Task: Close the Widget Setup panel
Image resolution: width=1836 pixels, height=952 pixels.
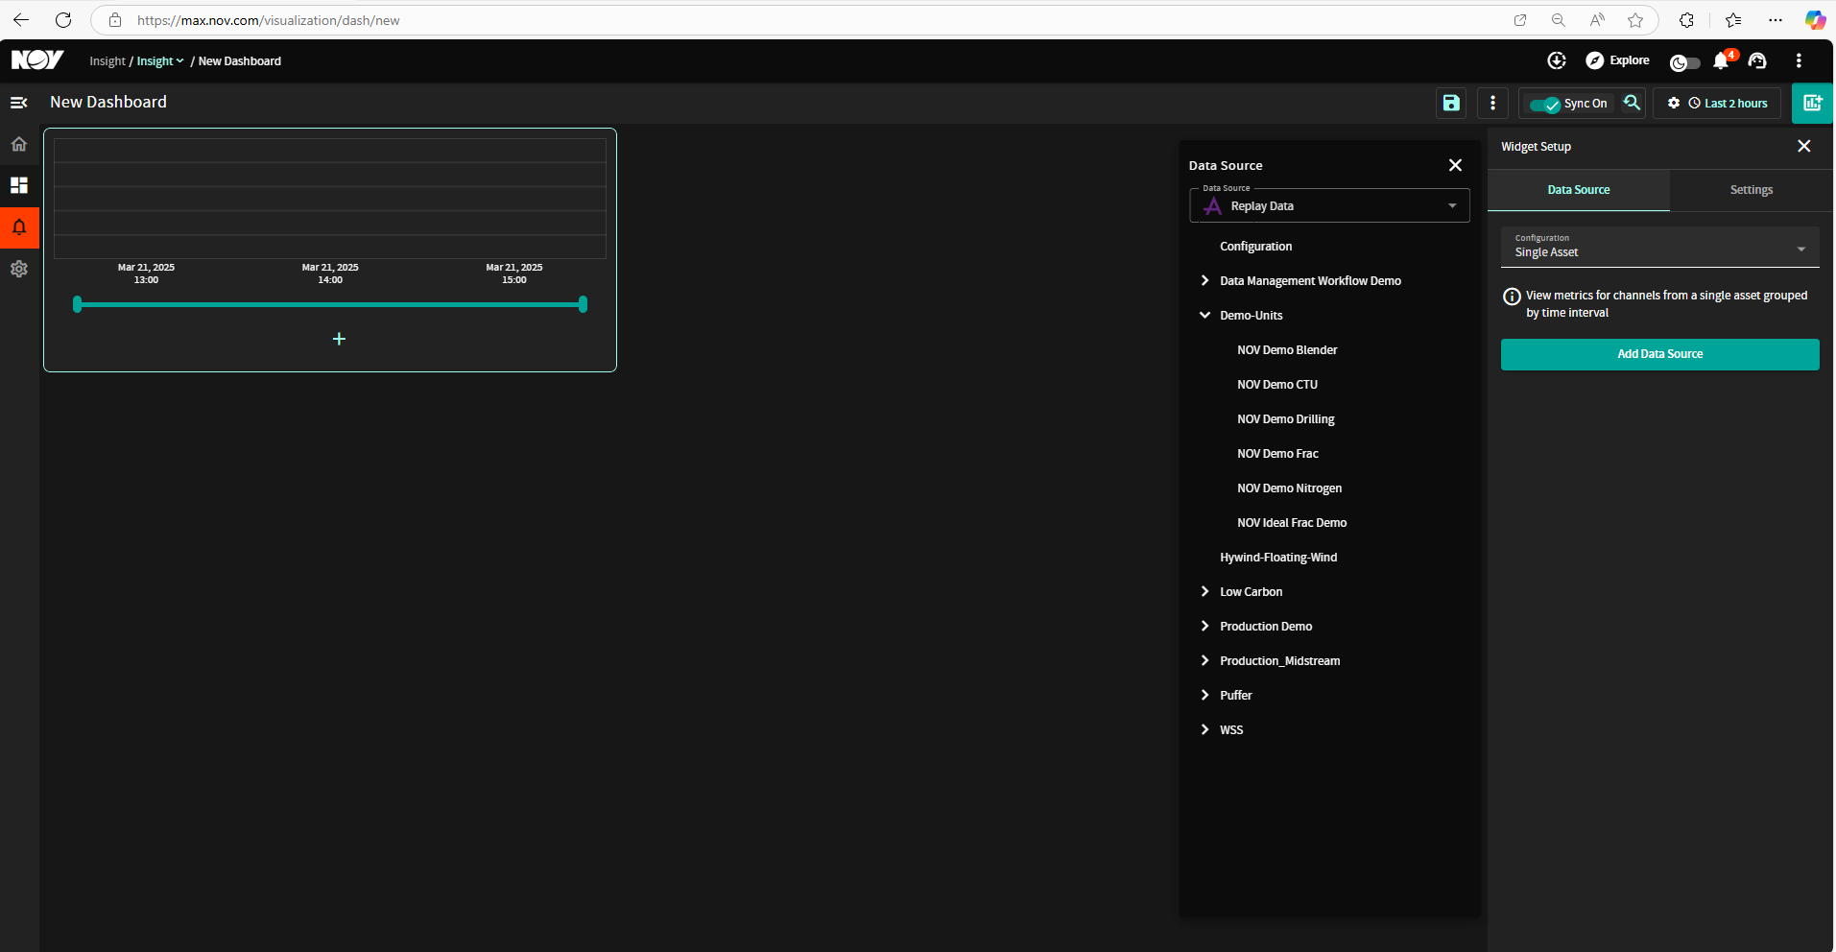Action: point(1804,146)
